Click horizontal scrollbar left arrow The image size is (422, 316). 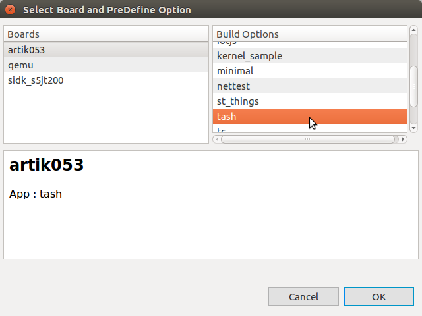pyautogui.click(x=216, y=139)
